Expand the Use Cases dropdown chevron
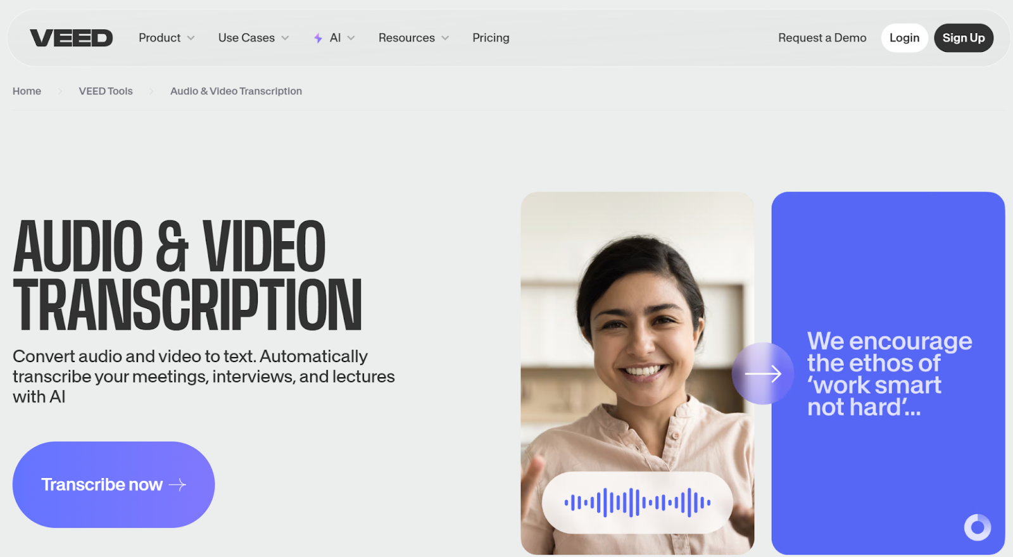Screen dimensions: 1013x557 [285, 38]
